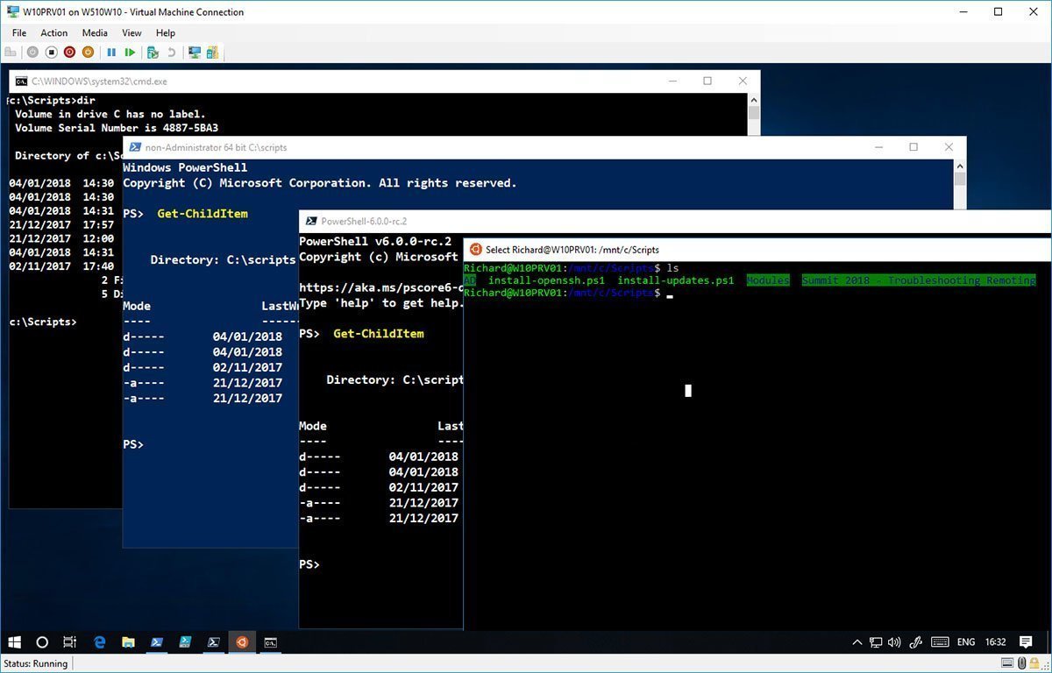Toggle Enhanced Session mode
The image size is (1052, 673).
(x=194, y=52)
